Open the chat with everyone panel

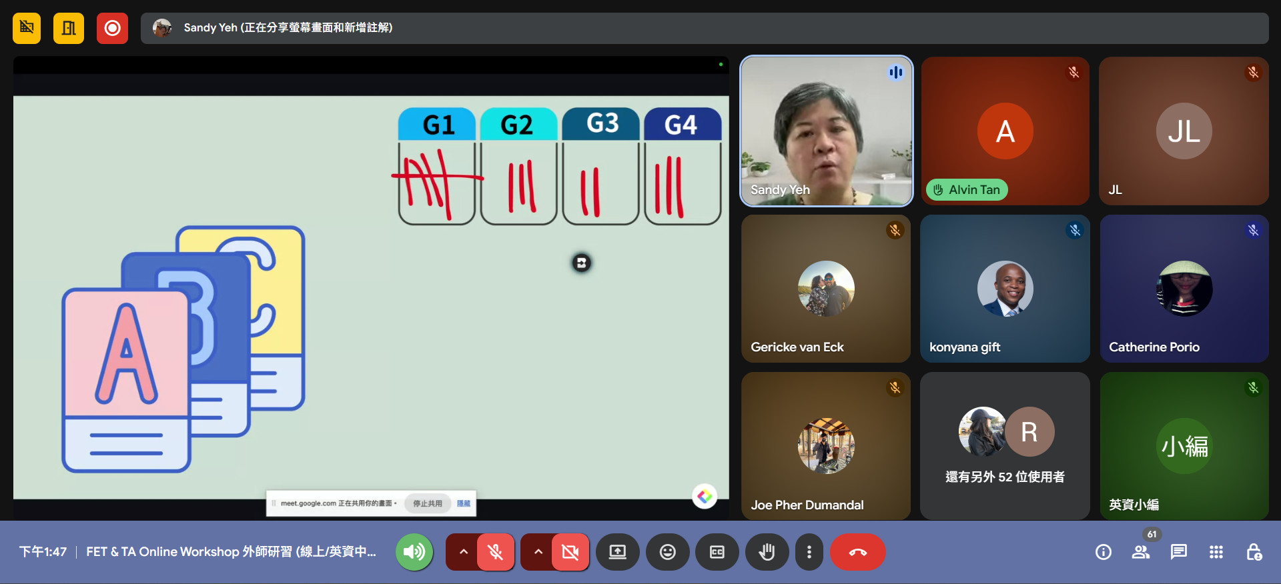tap(1178, 552)
